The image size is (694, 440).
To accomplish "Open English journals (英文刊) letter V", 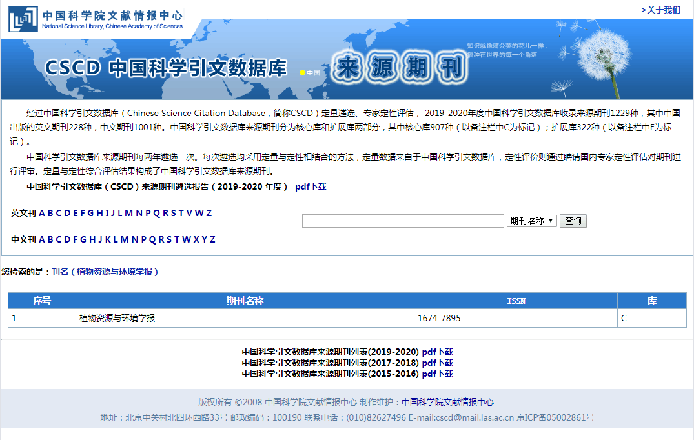I will 189,213.
